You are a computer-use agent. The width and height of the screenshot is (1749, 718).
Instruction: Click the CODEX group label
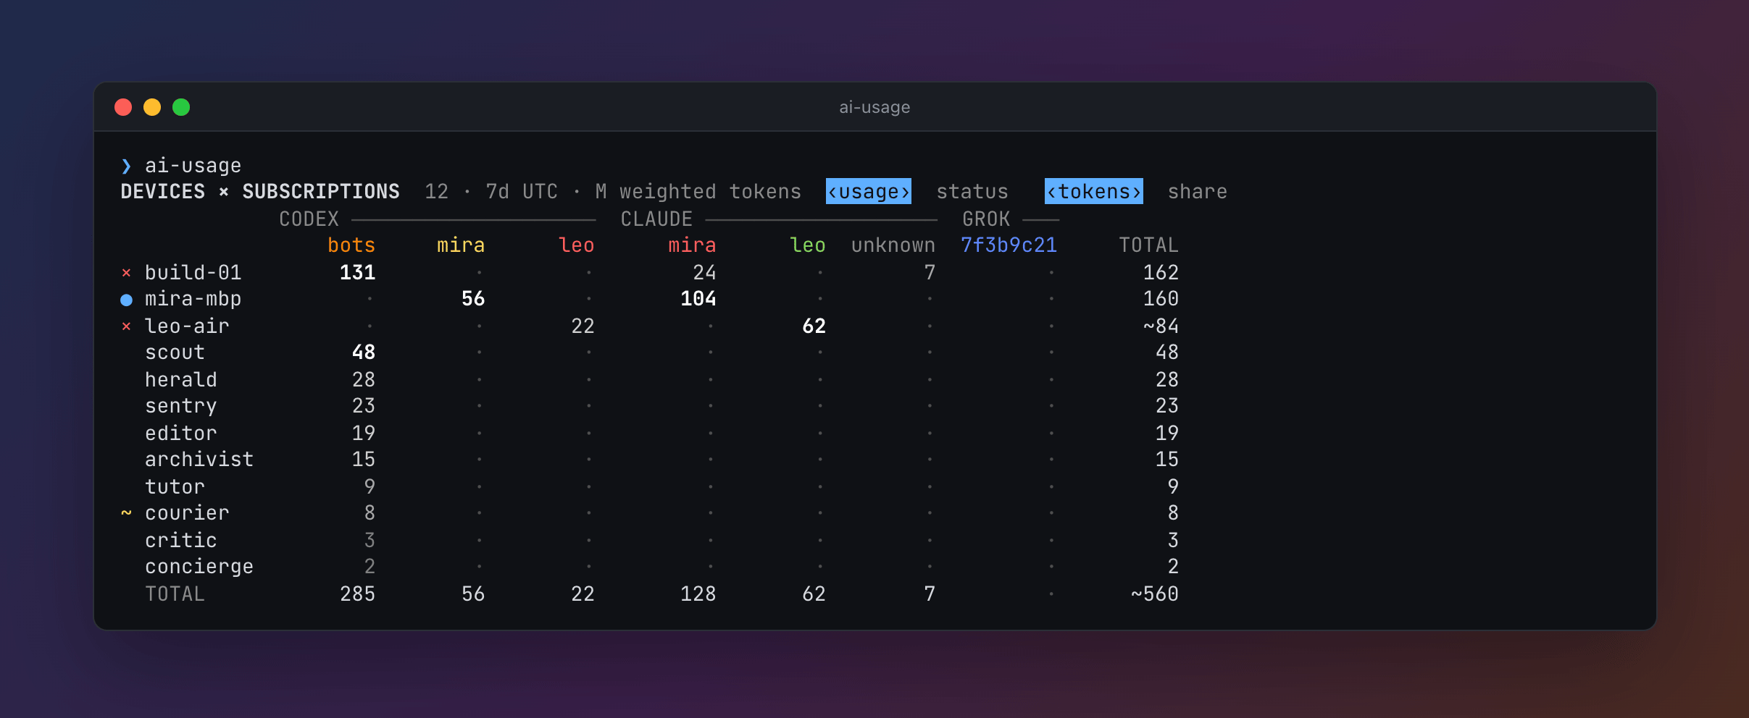[309, 219]
